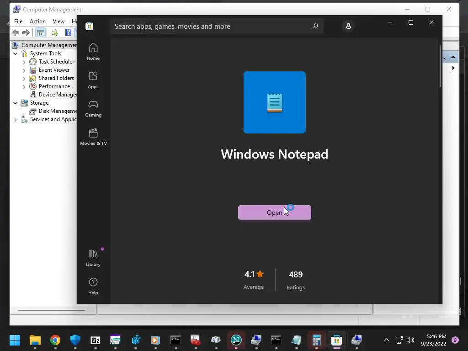Open 7-Zip from taskbar

[96, 340]
